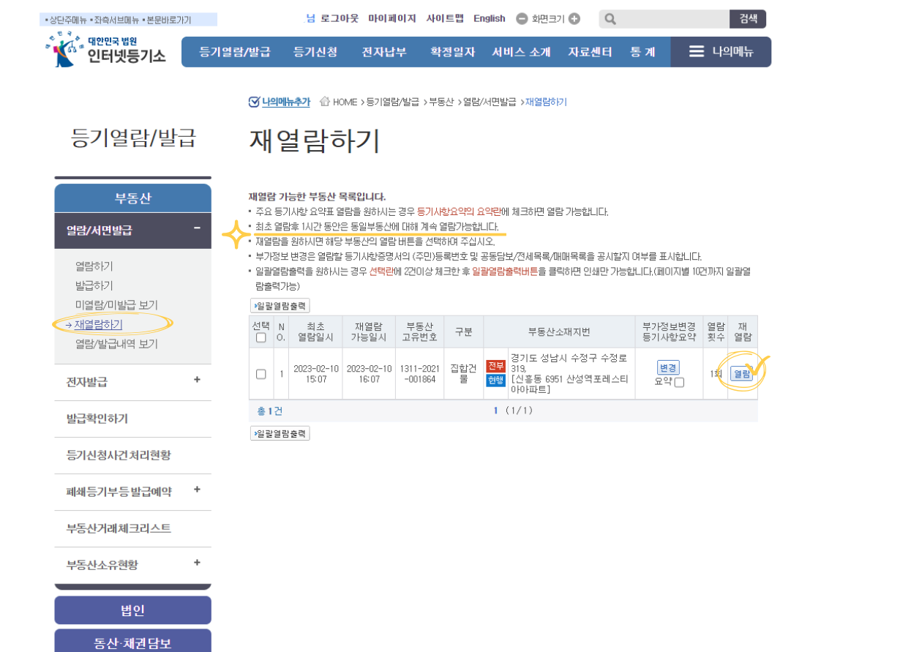Check the select-all checkbox in 선택 column

(x=260, y=337)
